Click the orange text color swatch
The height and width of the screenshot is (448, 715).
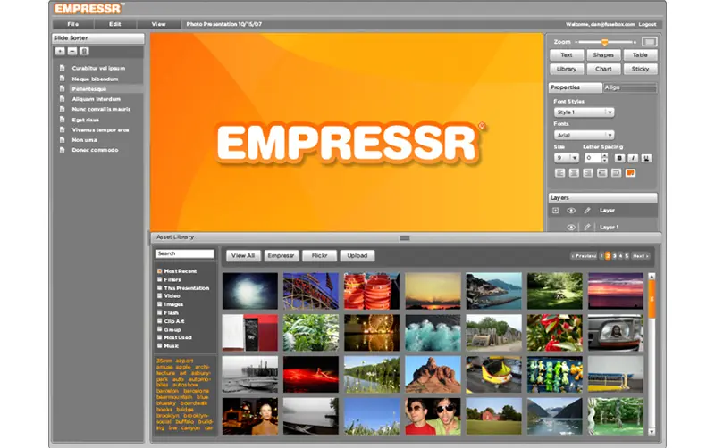[630, 173]
